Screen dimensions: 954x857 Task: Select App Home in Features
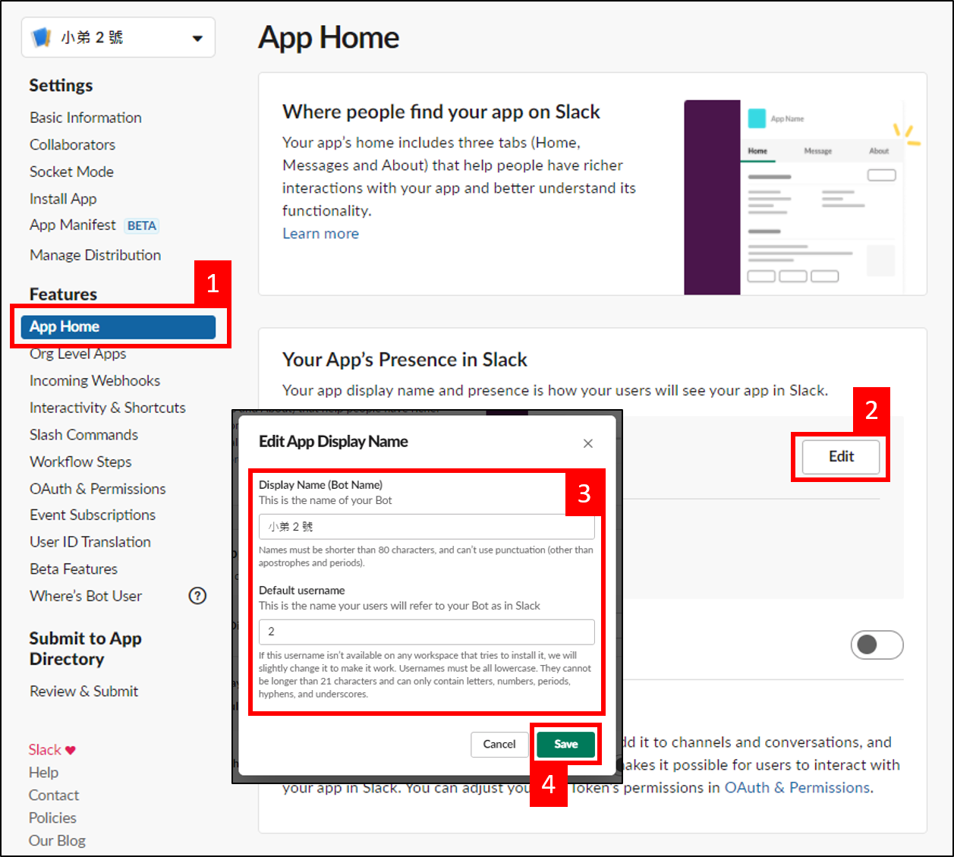(x=118, y=326)
